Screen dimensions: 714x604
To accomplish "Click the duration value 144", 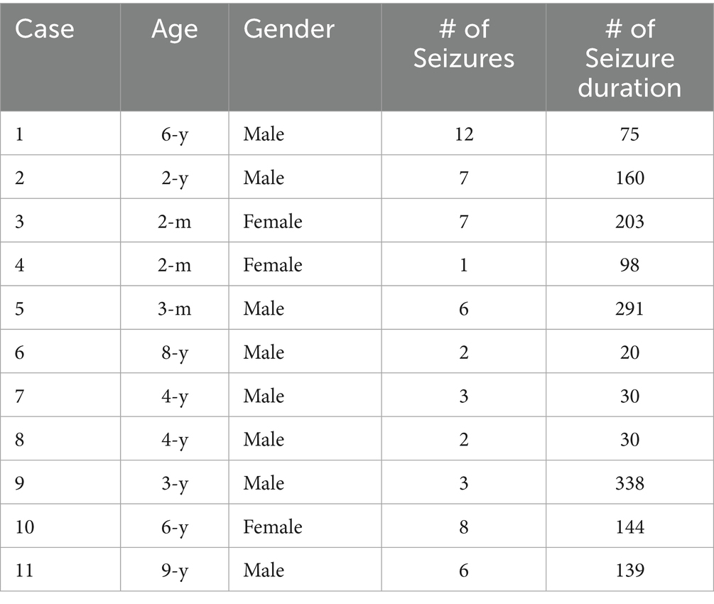I will (x=629, y=527).
